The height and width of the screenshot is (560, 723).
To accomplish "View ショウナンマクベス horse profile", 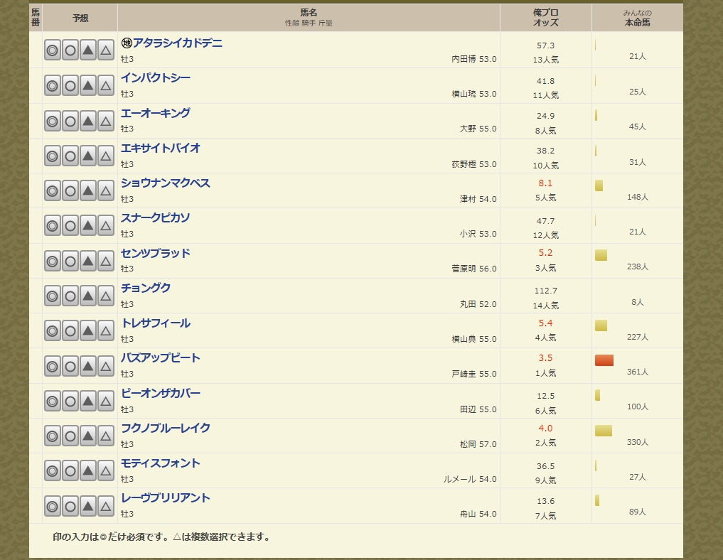I will [x=166, y=183].
